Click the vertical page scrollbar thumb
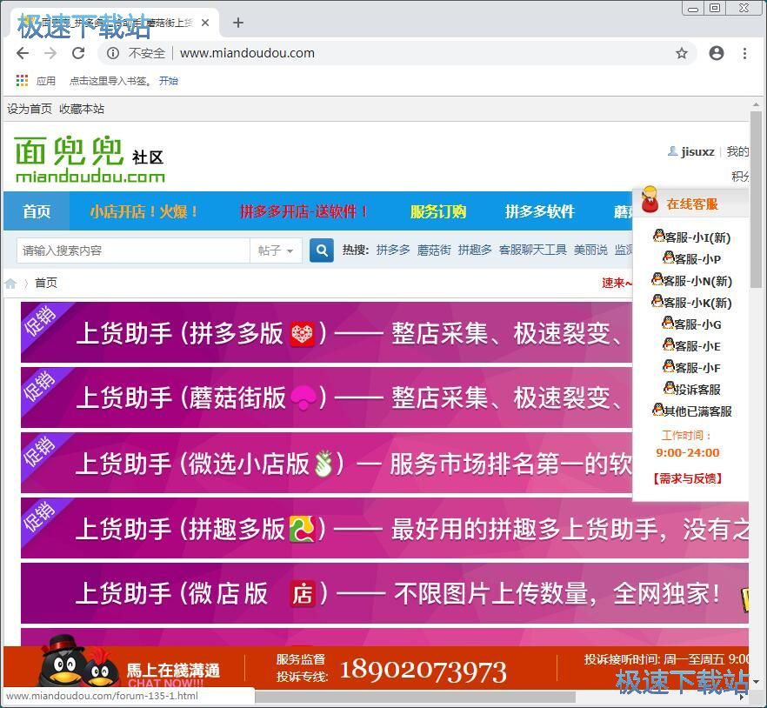Viewport: 767px width, 708px height. click(x=756, y=200)
